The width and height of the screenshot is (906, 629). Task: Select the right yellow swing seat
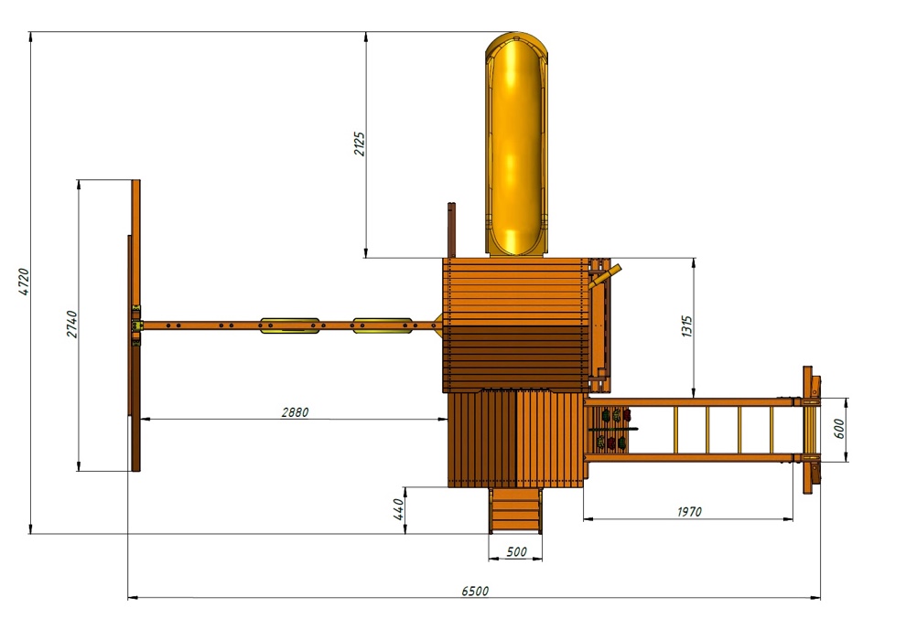point(383,325)
